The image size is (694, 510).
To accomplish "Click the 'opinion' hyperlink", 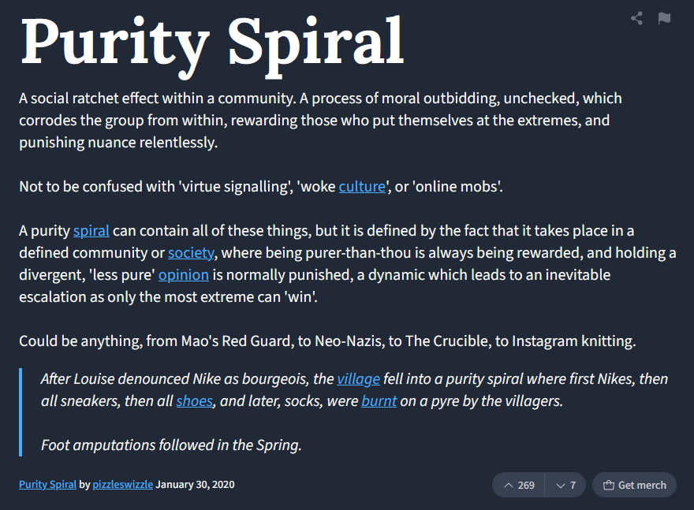I will pos(184,275).
